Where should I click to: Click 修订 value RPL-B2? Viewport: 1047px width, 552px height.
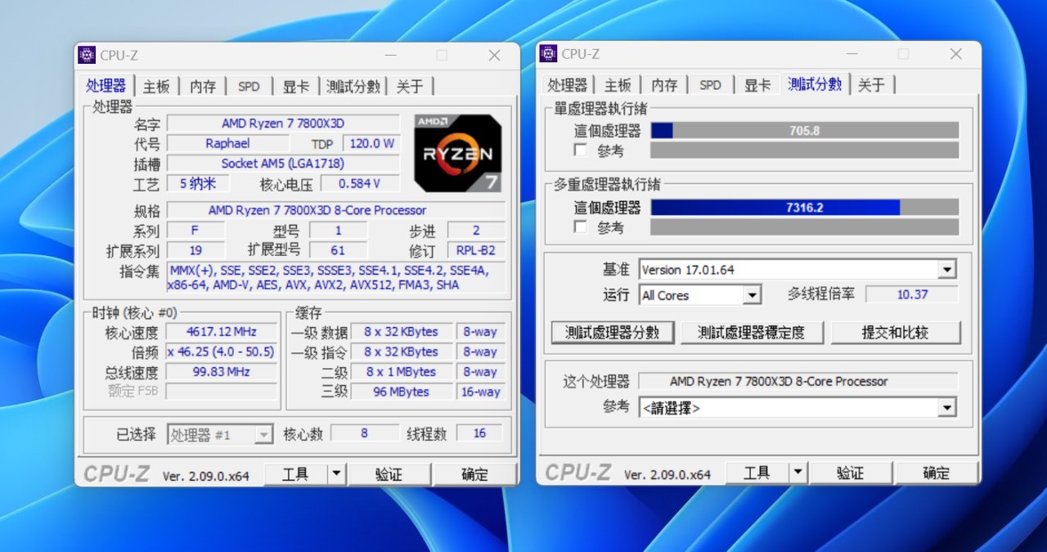pyautogui.click(x=476, y=251)
